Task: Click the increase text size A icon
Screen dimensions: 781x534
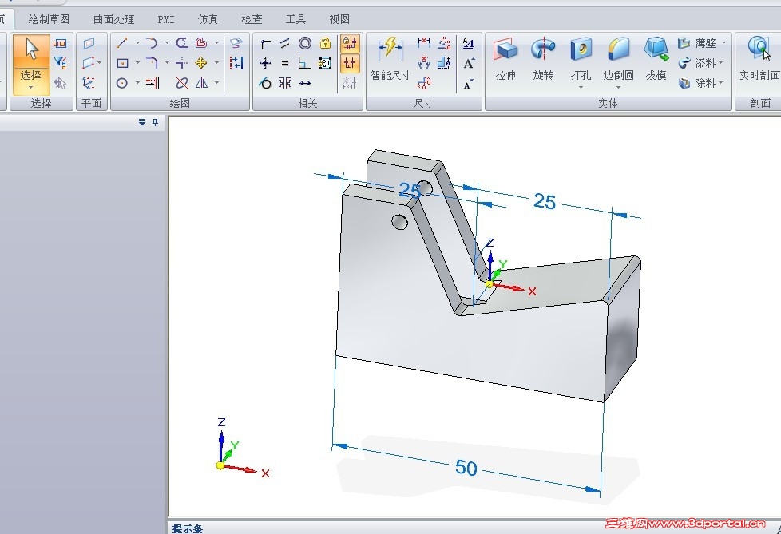Action: pos(469,63)
